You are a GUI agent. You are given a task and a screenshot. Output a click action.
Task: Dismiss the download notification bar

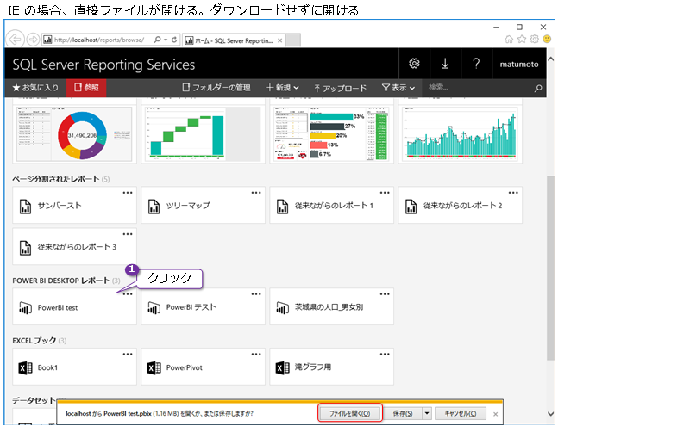point(495,414)
